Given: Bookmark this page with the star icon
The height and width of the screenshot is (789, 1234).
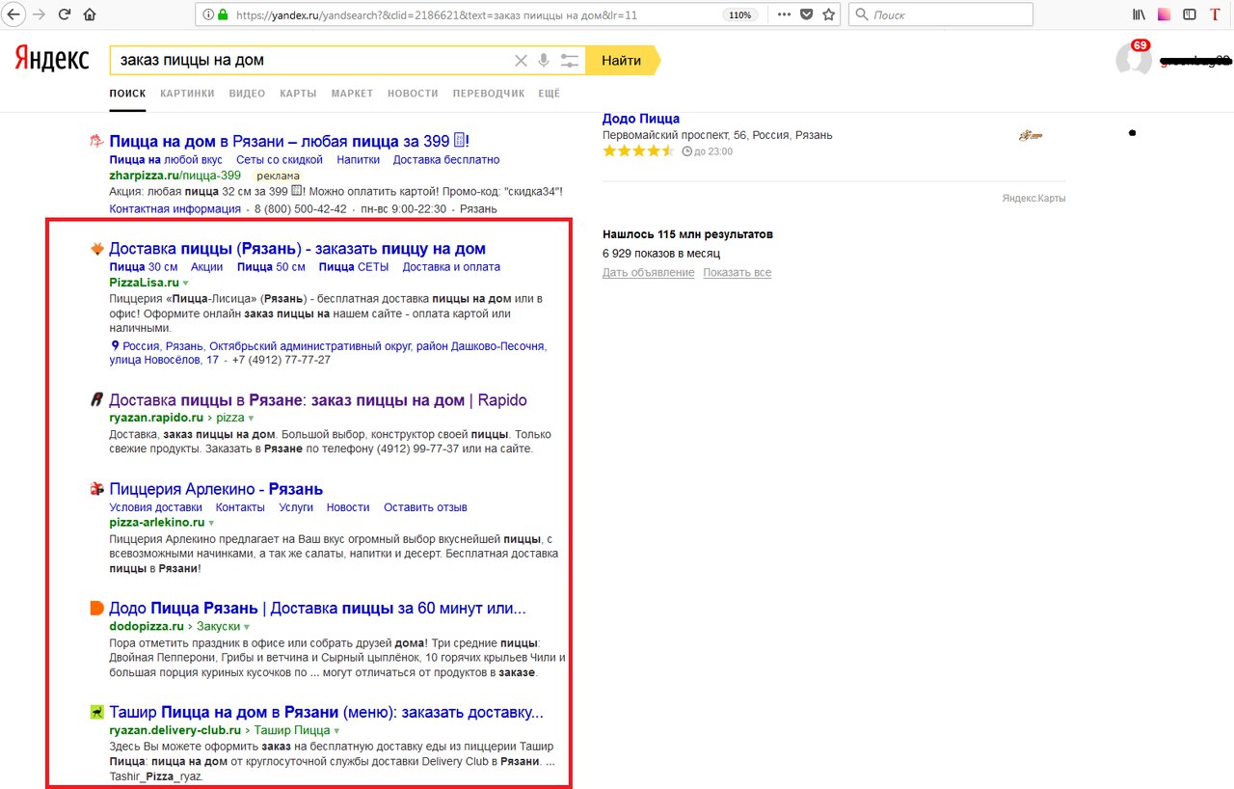Looking at the screenshot, I should pos(828,14).
